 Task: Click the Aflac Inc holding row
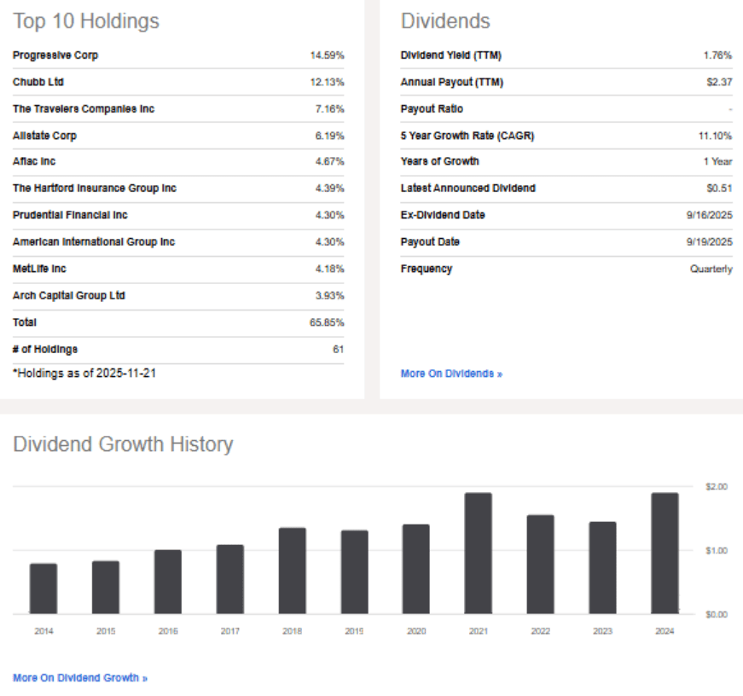pyautogui.click(x=34, y=161)
